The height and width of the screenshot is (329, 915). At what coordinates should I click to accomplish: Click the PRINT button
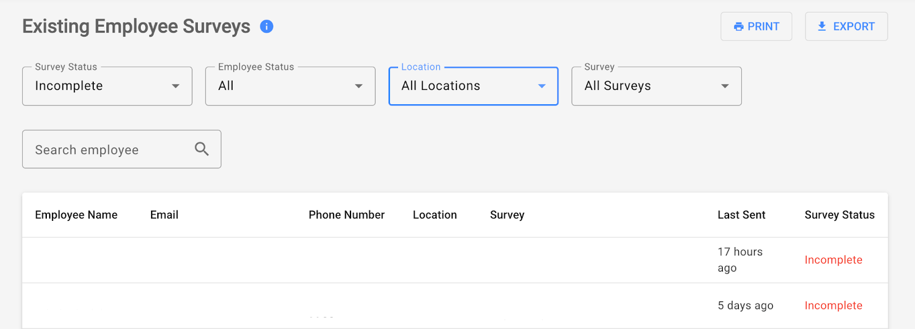click(756, 26)
